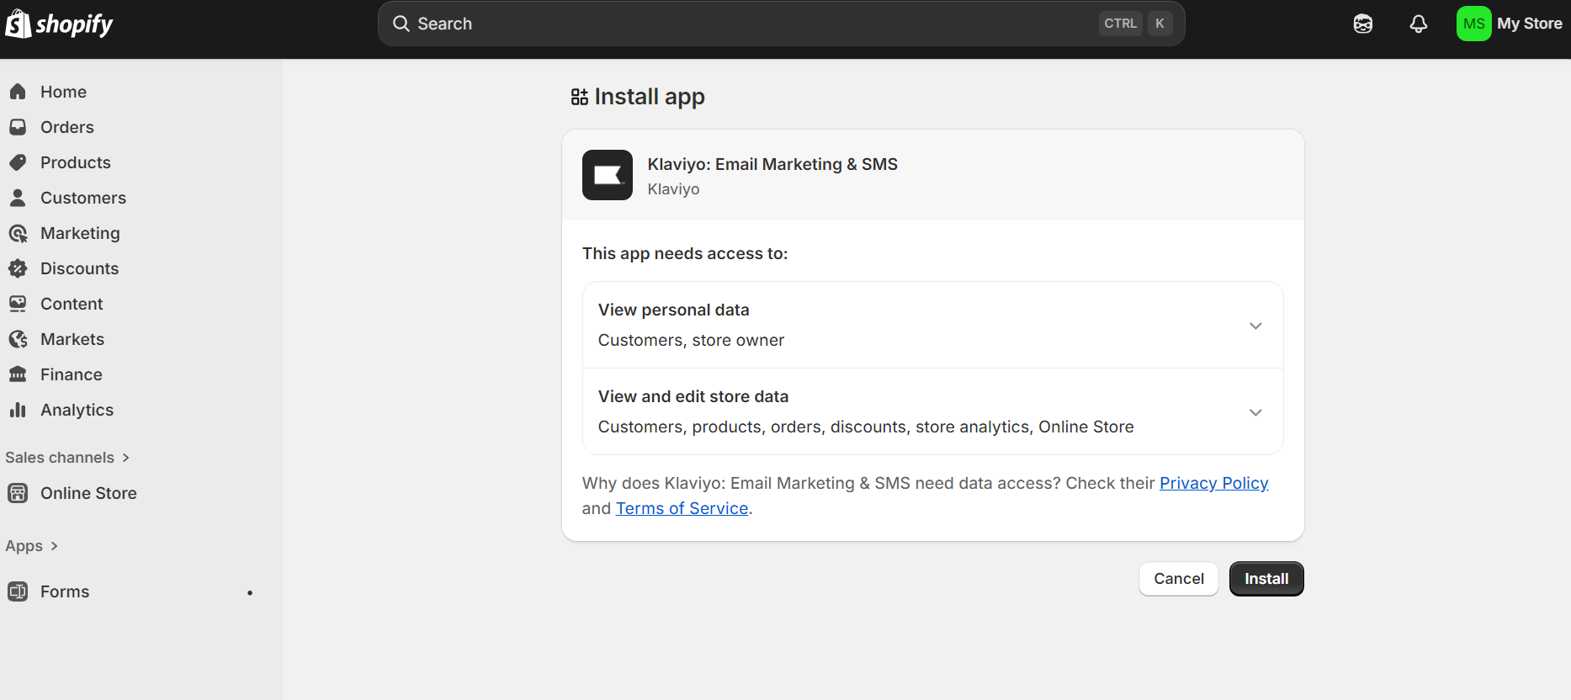
Task: Click the K shortcut key badge
Action: (1160, 24)
